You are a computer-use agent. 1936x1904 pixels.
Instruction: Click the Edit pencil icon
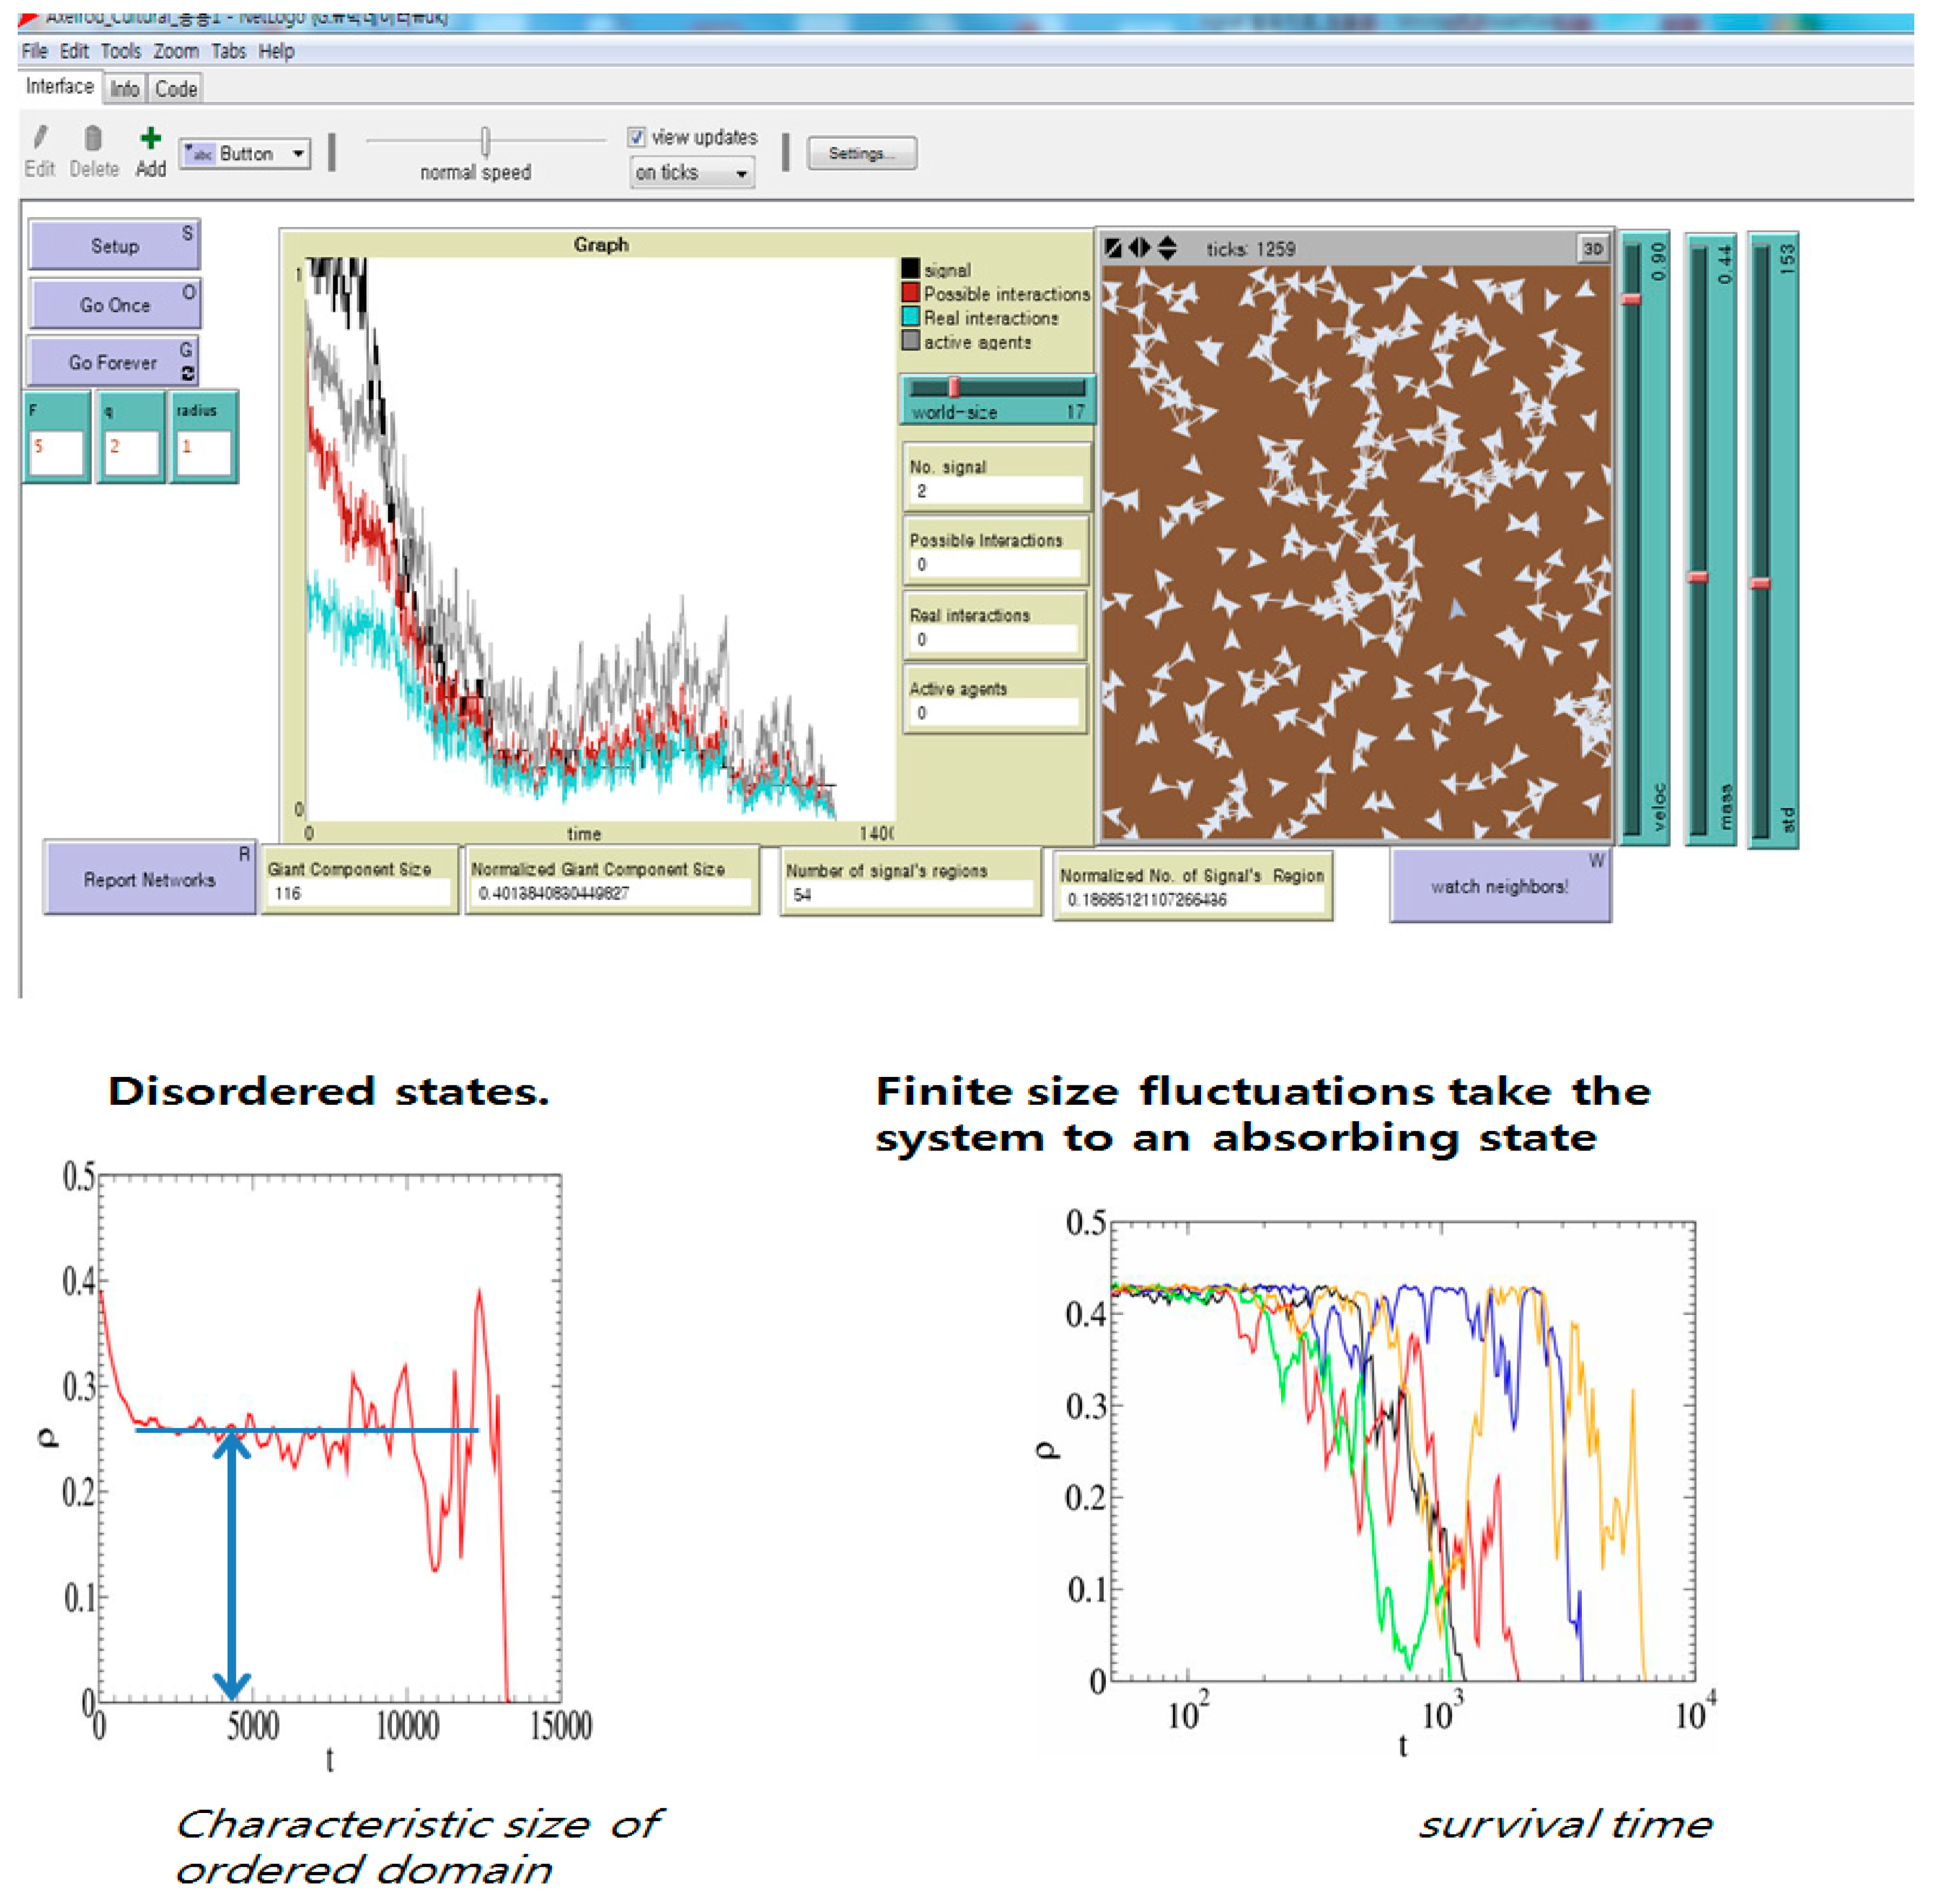pyautogui.click(x=40, y=138)
